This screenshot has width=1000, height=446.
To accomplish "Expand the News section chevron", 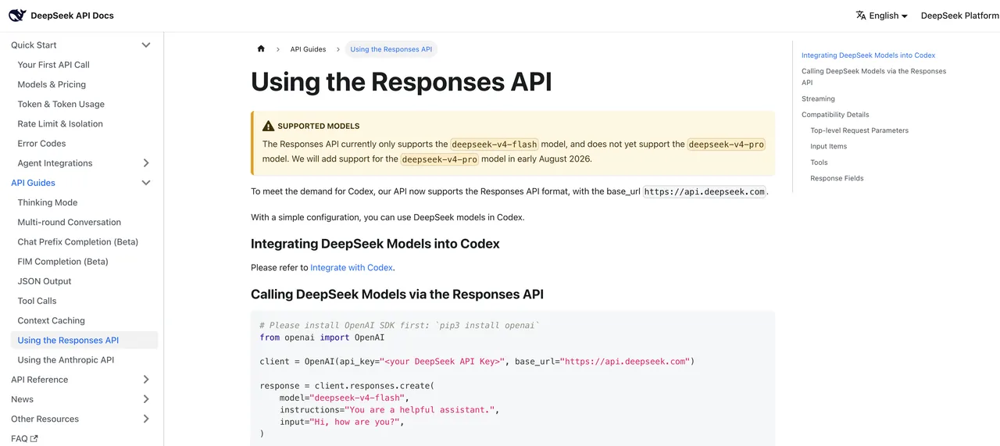I will click(x=146, y=399).
